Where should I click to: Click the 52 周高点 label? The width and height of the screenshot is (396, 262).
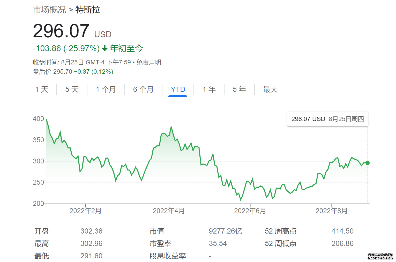pyautogui.click(x=281, y=231)
